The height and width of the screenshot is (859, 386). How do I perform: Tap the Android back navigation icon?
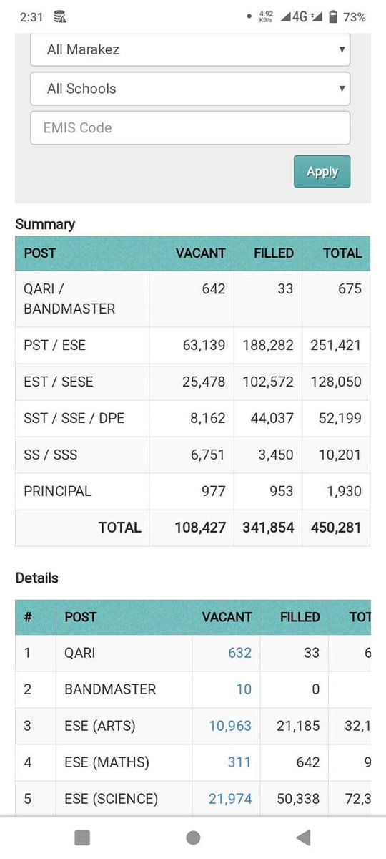[303, 838]
